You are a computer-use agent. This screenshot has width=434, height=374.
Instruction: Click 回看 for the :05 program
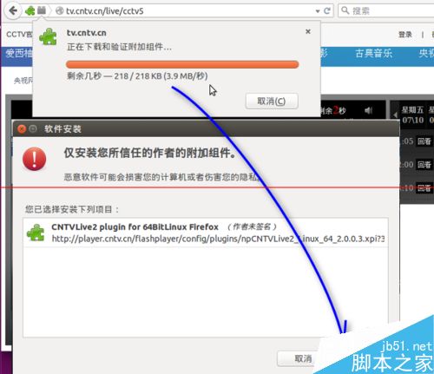tap(424, 141)
